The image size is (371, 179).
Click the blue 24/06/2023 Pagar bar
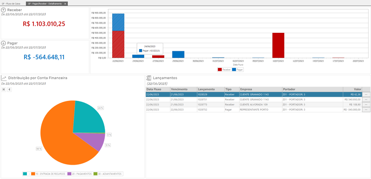pyautogui.click(x=138, y=56)
